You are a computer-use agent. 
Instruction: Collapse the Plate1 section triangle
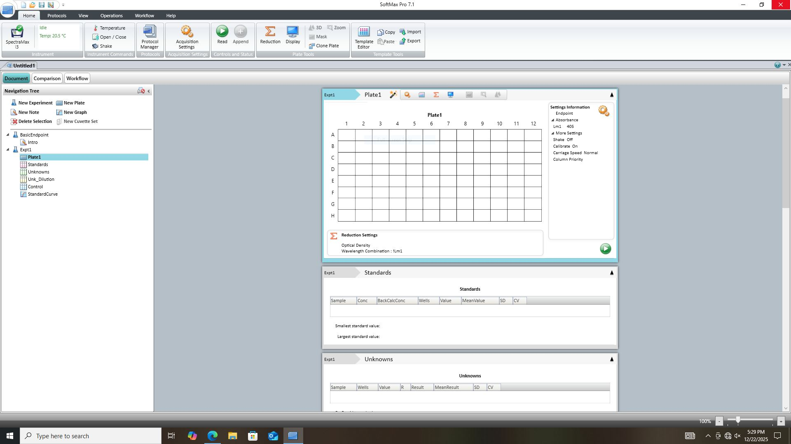click(x=611, y=95)
